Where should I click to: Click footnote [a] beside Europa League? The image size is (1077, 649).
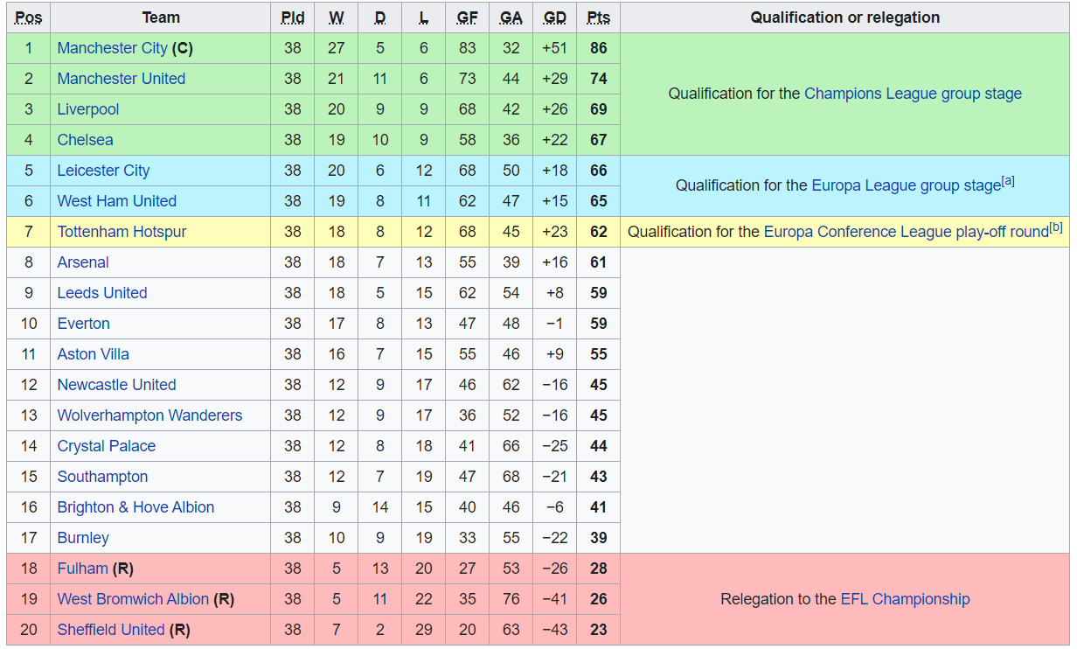click(x=1008, y=182)
